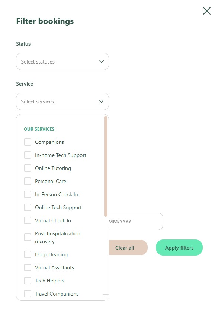
Task: Select the Virtual Check In checkbox
Action: pyautogui.click(x=28, y=220)
